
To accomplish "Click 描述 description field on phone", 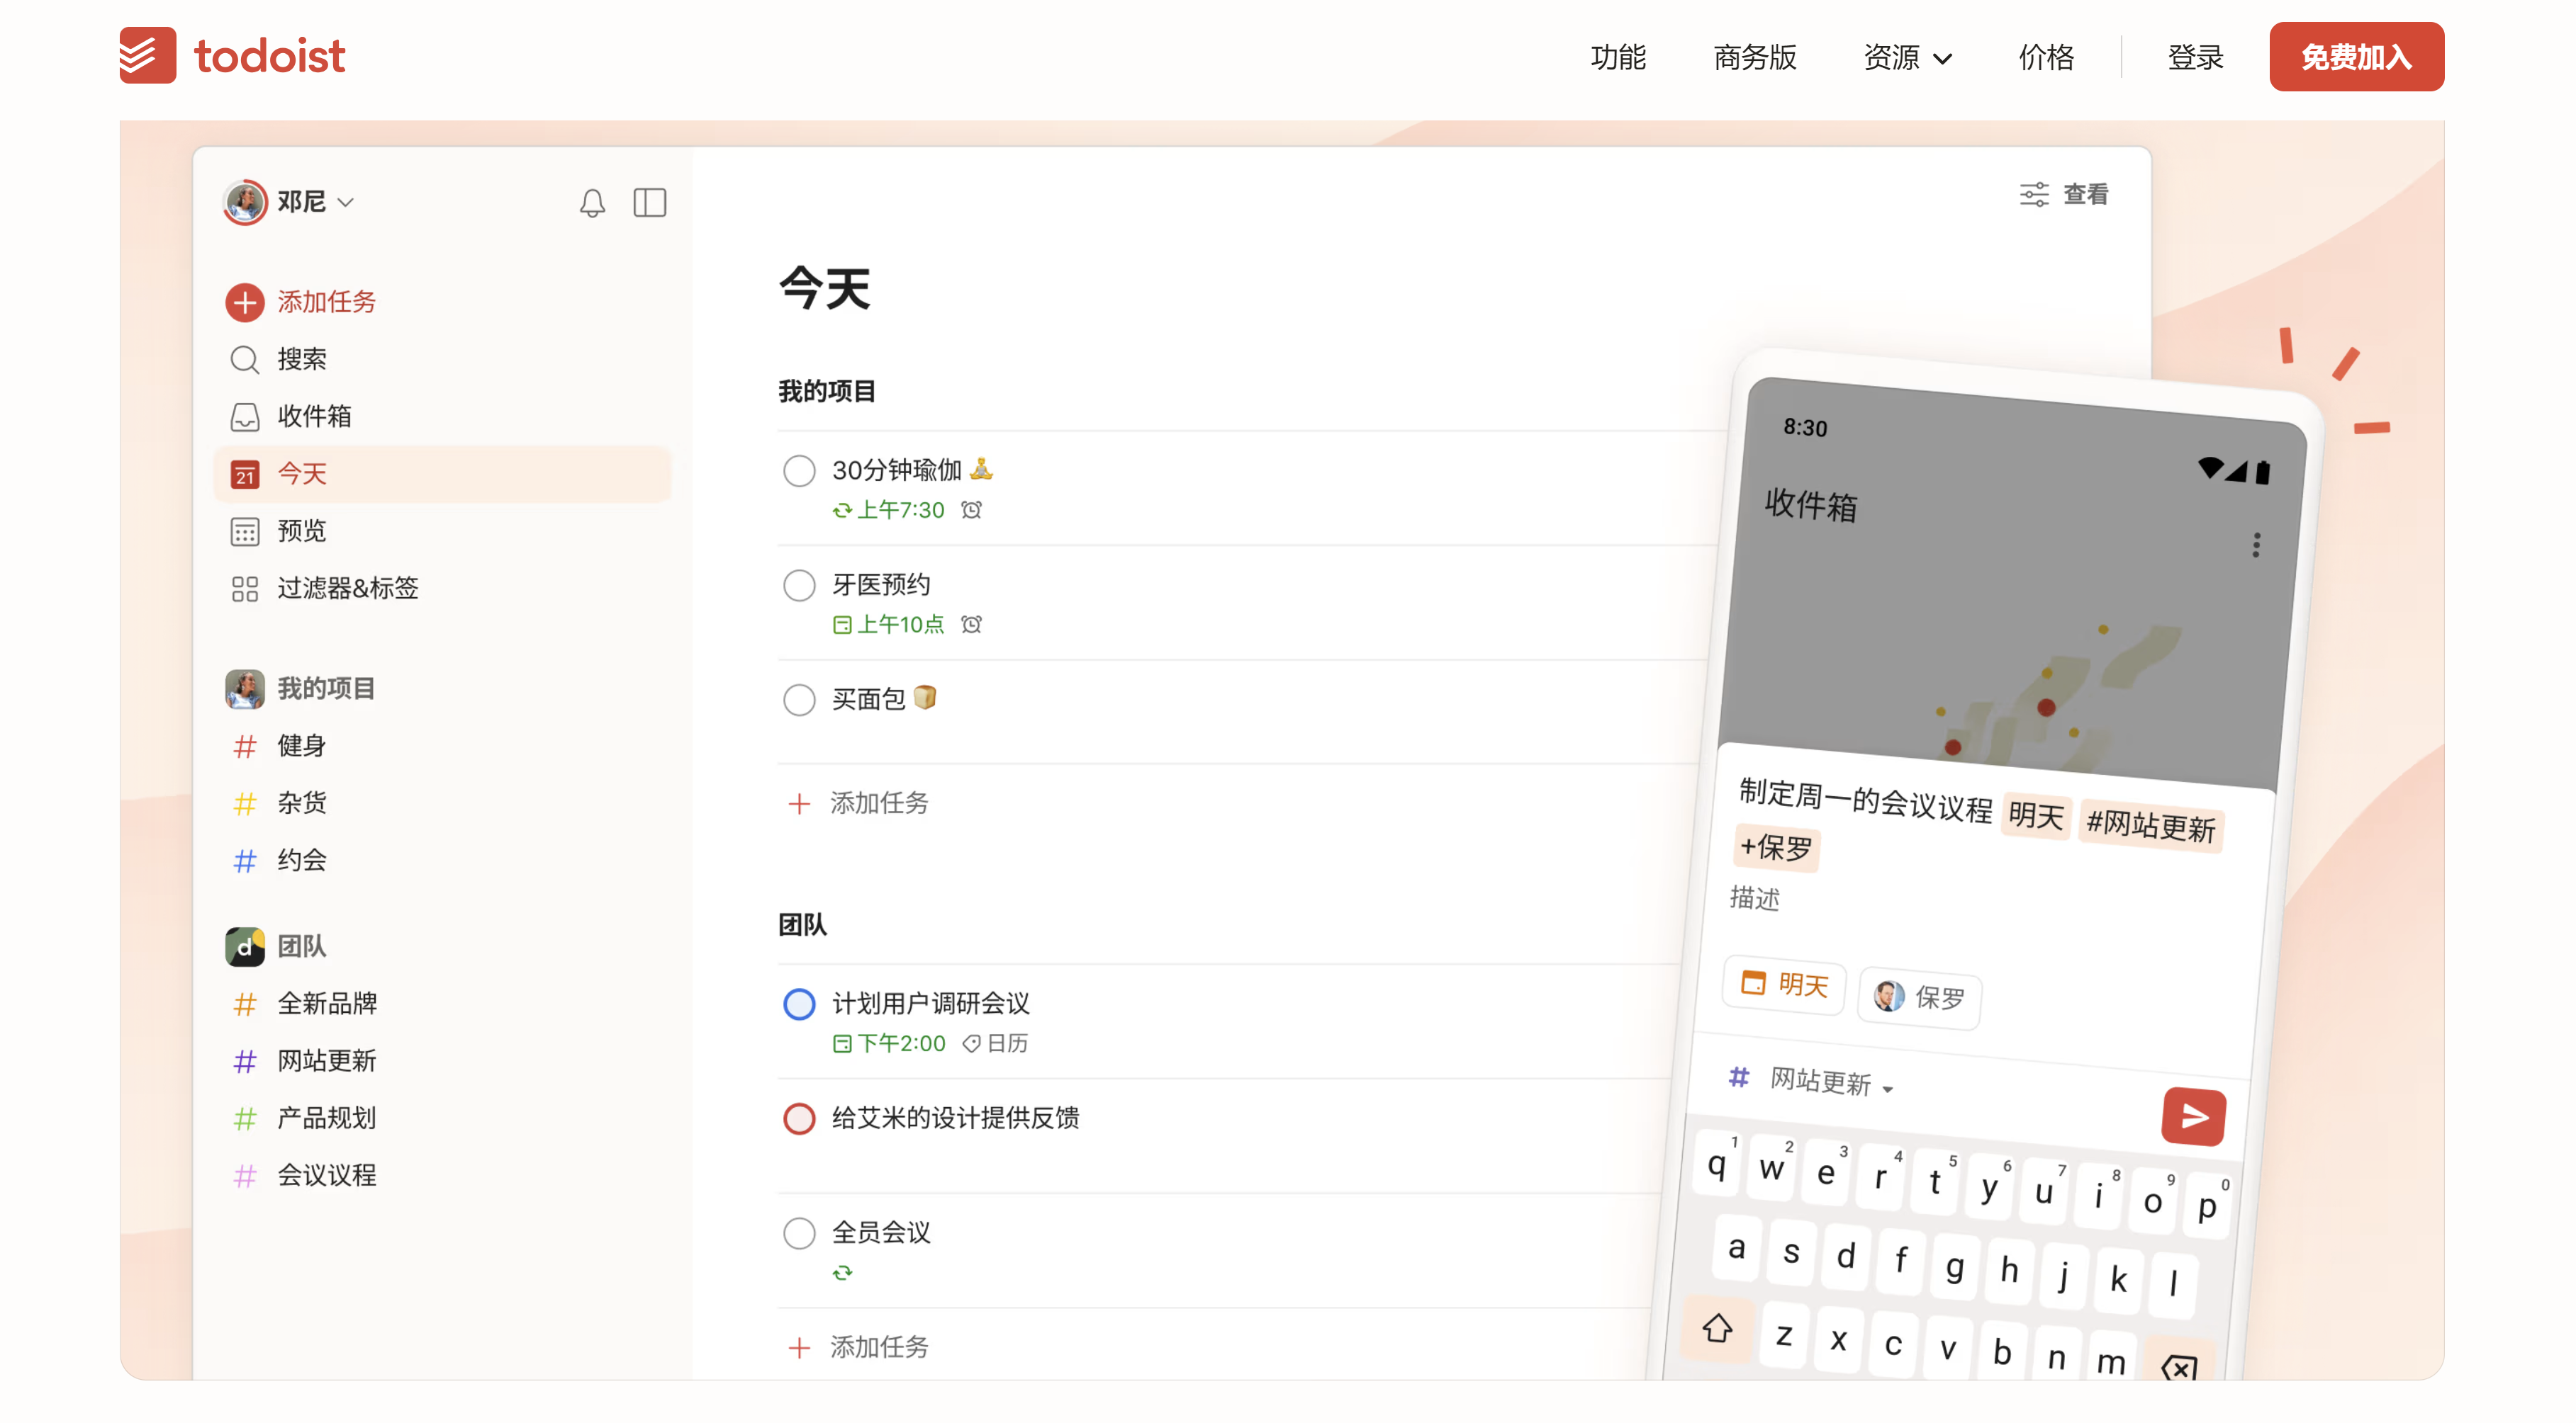I will [1755, 897].
